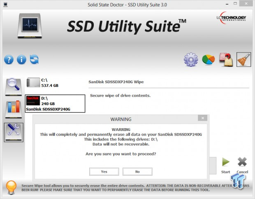Select the drive clone/backup icon
Viewport: 255px width, 199px height.
[x=226, y=60]
